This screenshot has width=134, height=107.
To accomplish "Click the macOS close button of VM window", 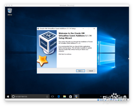I will [7, 5].
